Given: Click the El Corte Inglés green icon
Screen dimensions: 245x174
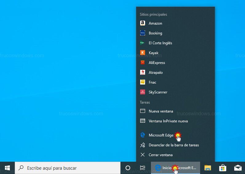Looking at the screenshot, I should pyautogui.click(x=142, y=43).
